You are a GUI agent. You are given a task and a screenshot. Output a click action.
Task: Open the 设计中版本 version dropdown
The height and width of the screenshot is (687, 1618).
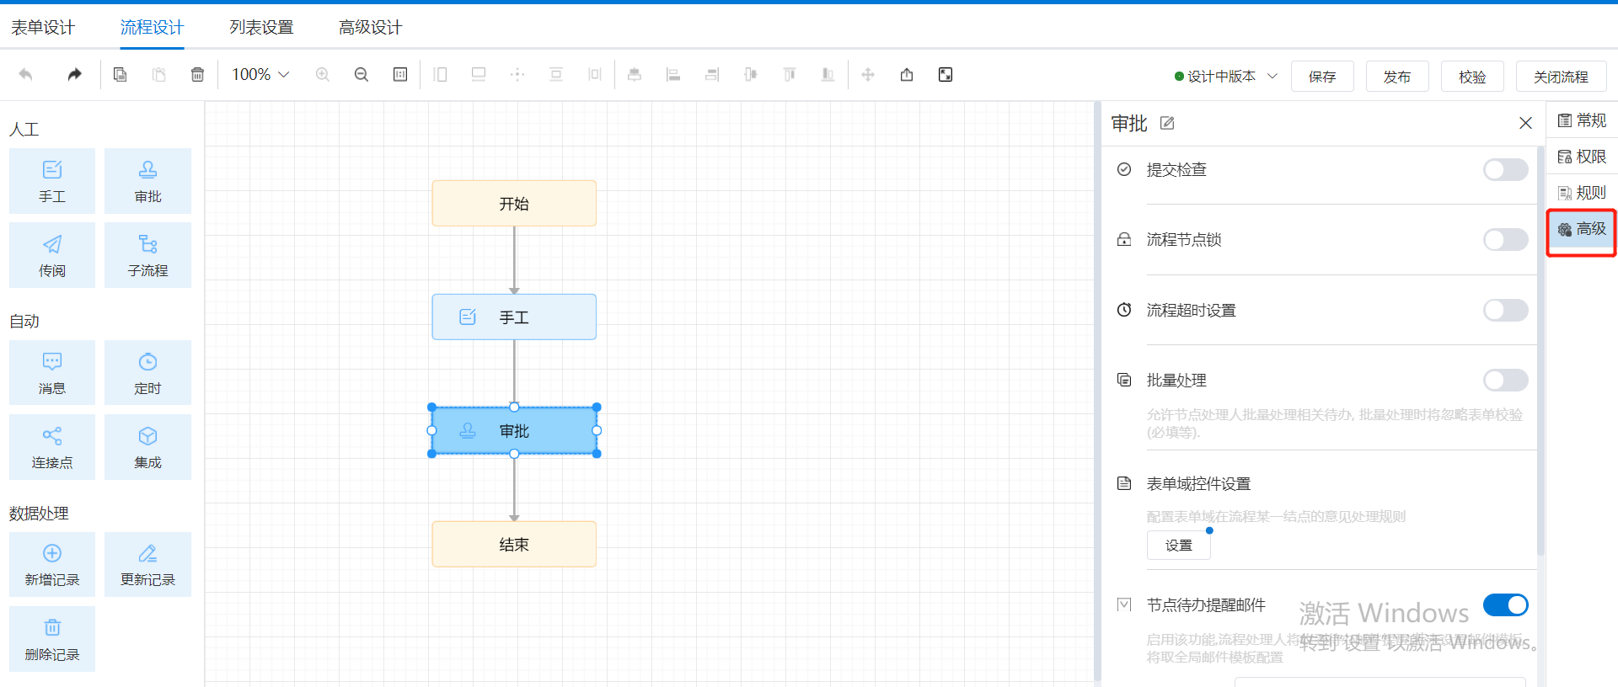click(1226, 76)
